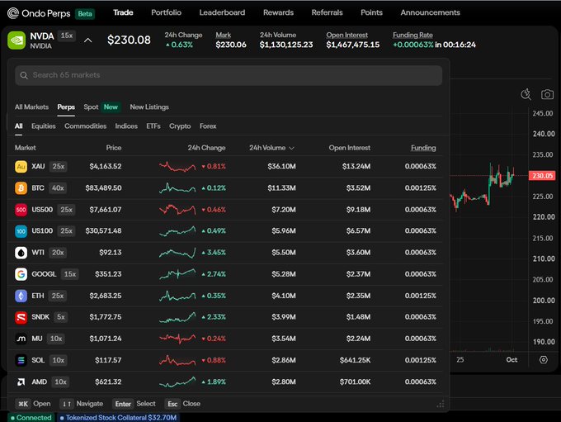The height and width of the screenshot is (422, 561).
Task: Focus the Search 65 markets field
Action: tap(229, 75)
